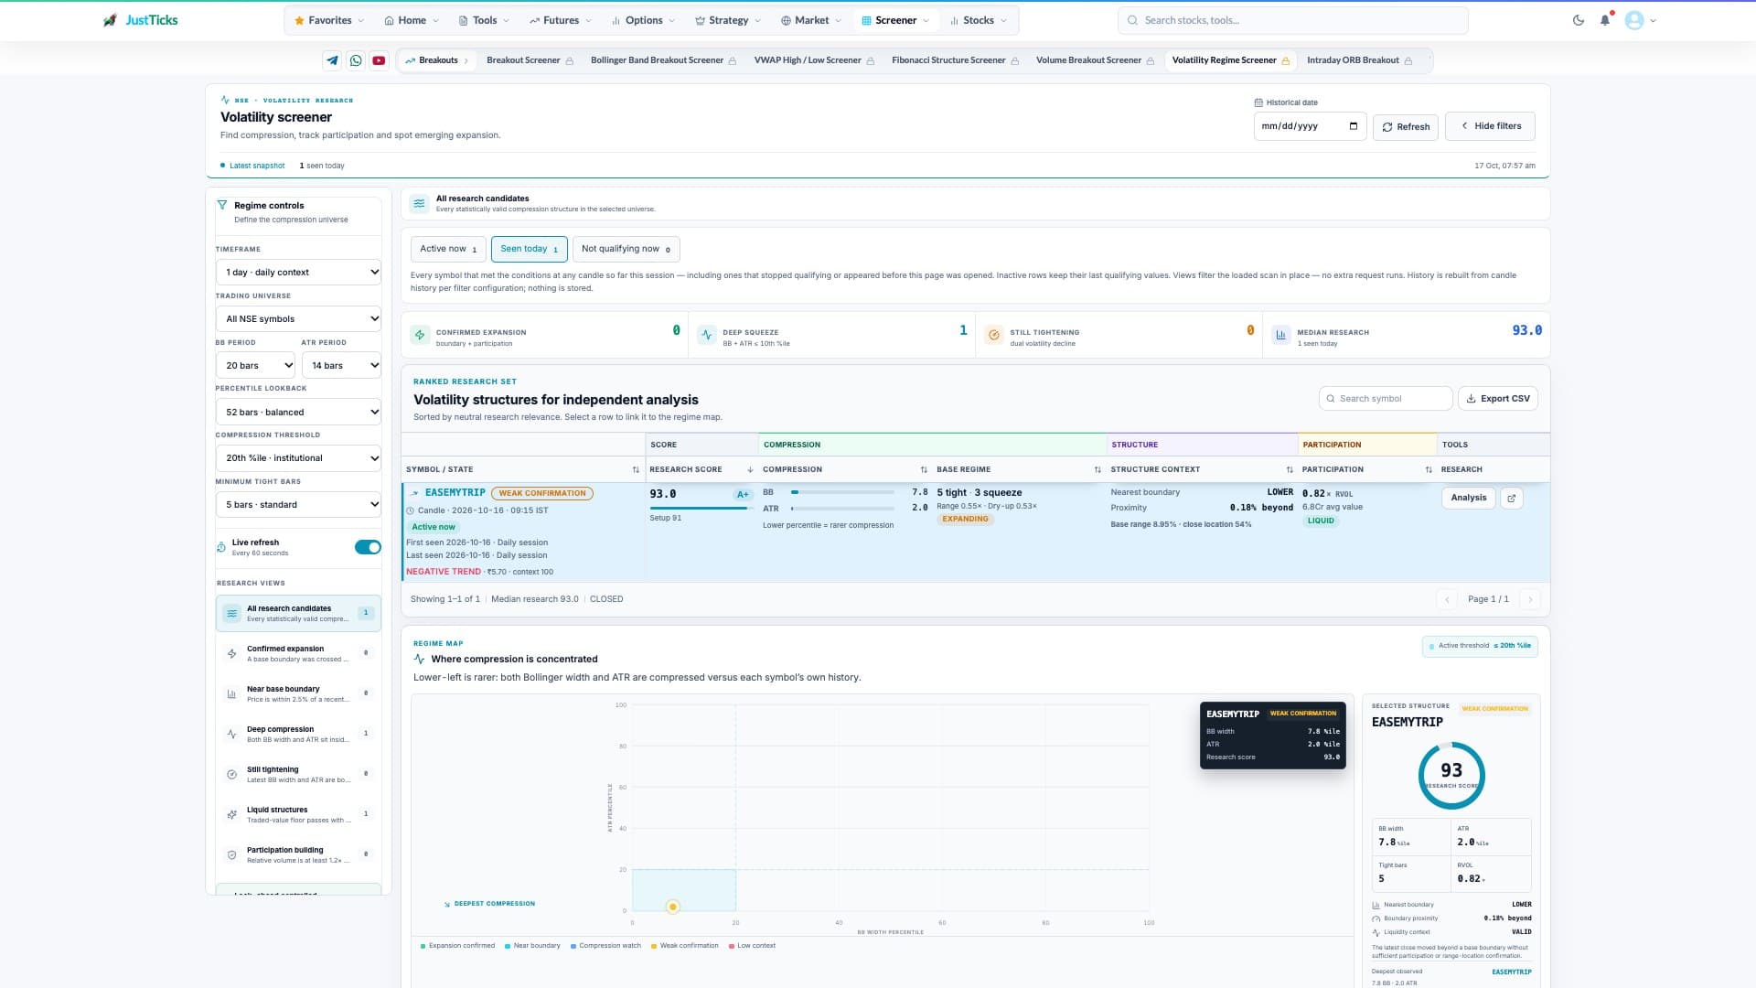1756x988 pixels.
Task: Open calendar picker in historical date
Action: point(1354,126)
